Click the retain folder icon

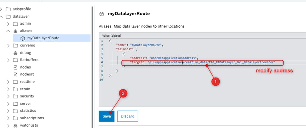pyautogui.click(x=15, y=89)
